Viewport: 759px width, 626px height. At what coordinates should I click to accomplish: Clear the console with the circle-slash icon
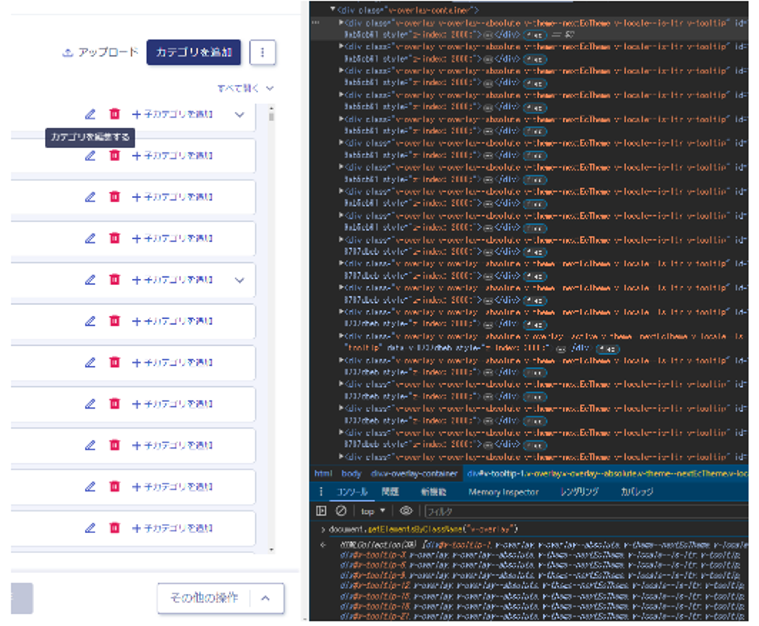341,511
